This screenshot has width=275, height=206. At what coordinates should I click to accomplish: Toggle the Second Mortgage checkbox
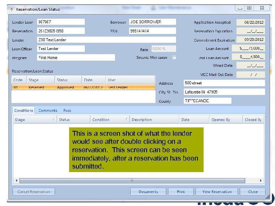(x=174, y=57)
